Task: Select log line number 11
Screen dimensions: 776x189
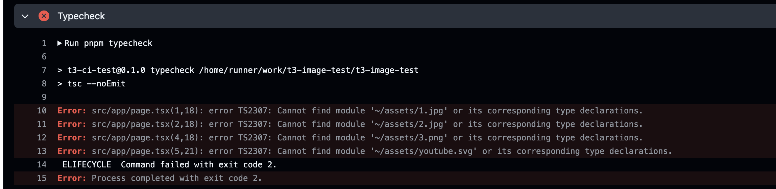Action: 42,124
